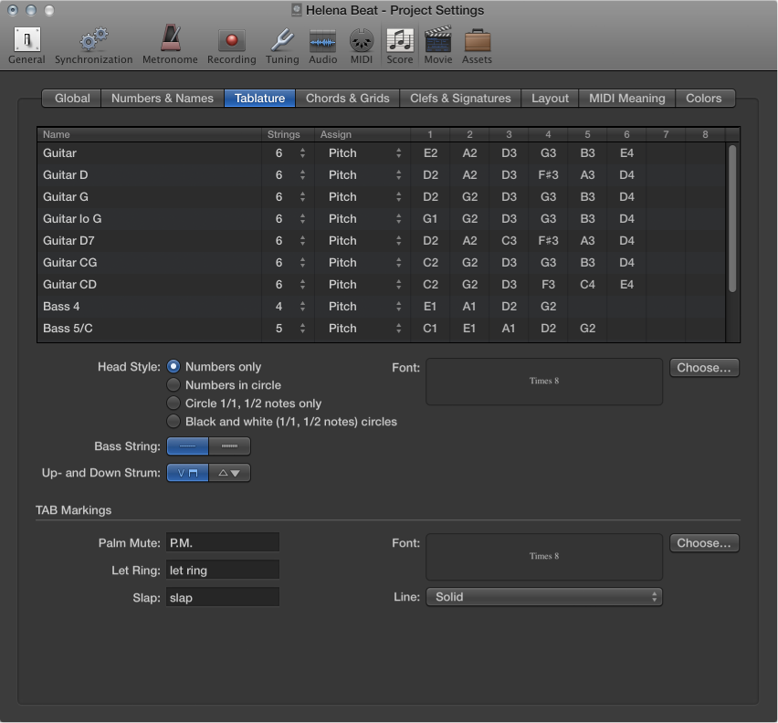Open Recording project settings
The image size is (778, 723).
point(231,41)
